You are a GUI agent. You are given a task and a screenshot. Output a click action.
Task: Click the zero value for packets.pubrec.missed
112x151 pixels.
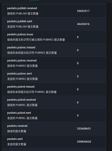click(78, 50)
